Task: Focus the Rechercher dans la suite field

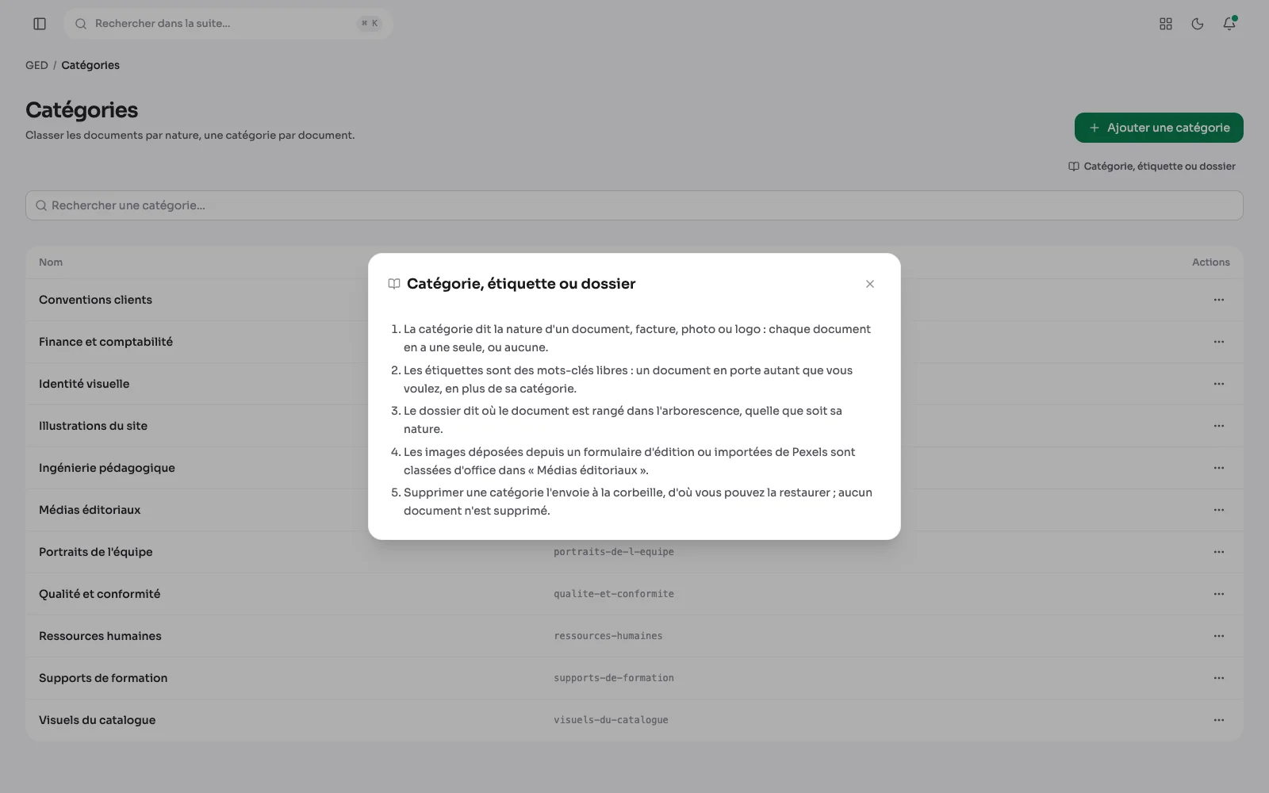Action: point(228,24)
